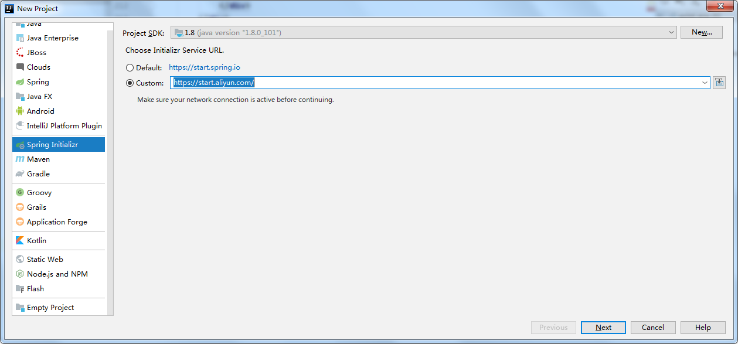This screenshot has height=344, width=738.
Task: Click the Spring Initializr icon
Action: (x=21, y=145)
